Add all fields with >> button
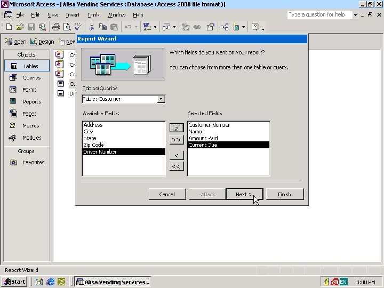 point(177,140)
